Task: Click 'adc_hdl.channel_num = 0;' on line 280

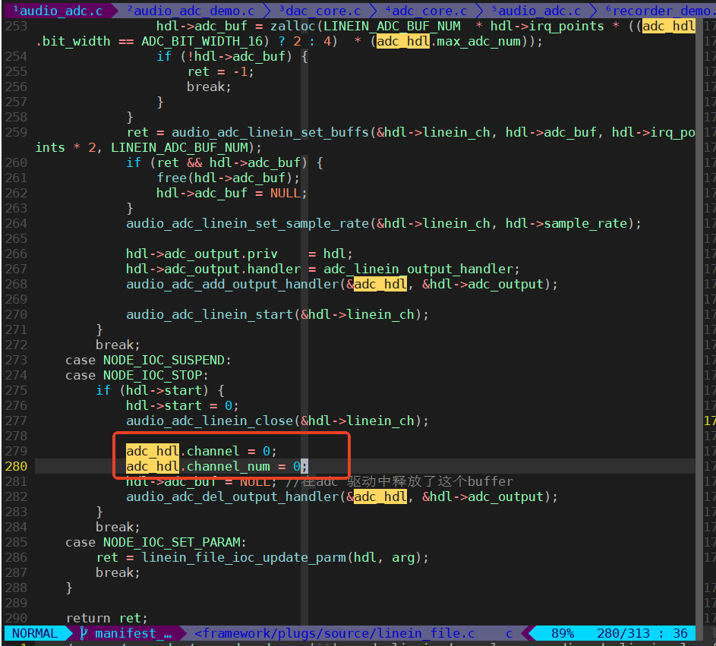Action: (x=217, y=466)
